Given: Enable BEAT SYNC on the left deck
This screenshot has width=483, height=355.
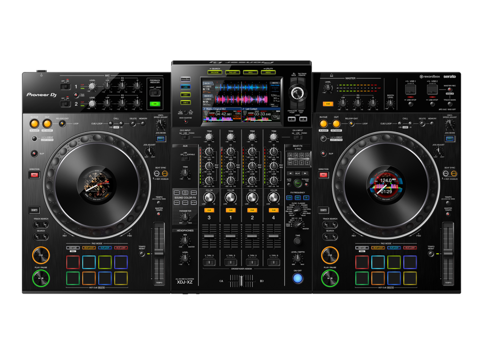Looking at the screenshot, I should tap(157, 174).
